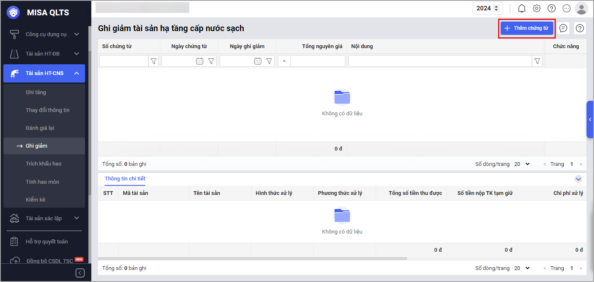Click the filter icon for Số chứng từ

coord(154,61)
